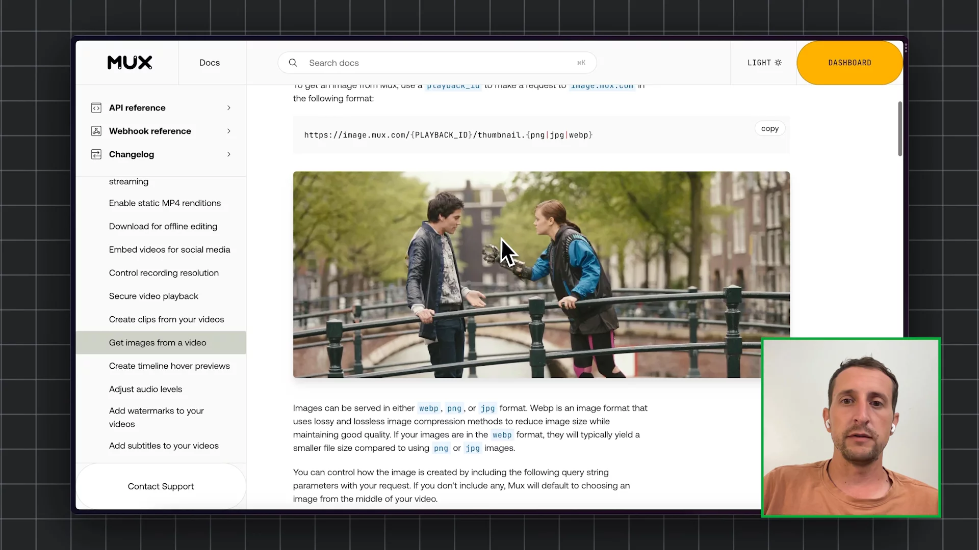979x550 pixels.
Task: Click the copy icon for the URL
Action: 770,128
